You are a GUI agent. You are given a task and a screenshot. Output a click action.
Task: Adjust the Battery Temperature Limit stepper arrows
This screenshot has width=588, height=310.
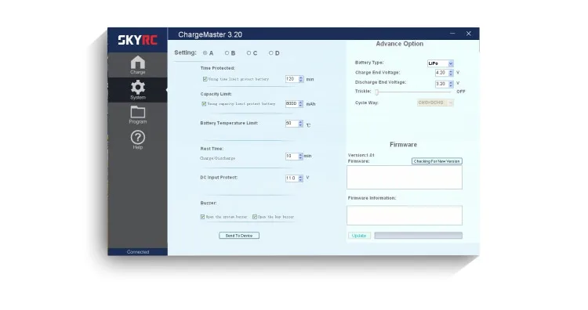pyautogui.click(x=300, y=124)
